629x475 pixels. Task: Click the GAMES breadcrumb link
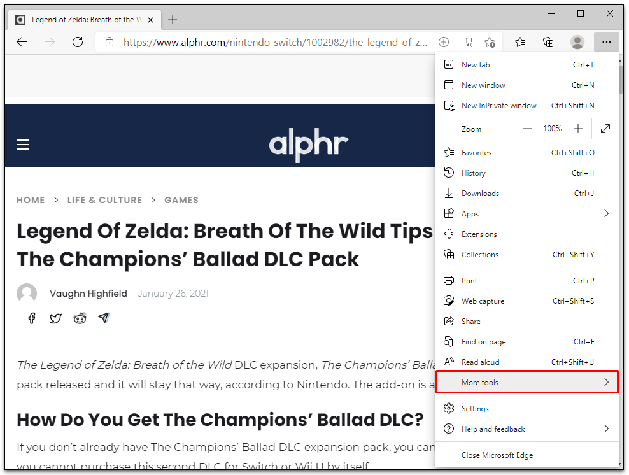(181, 200)
